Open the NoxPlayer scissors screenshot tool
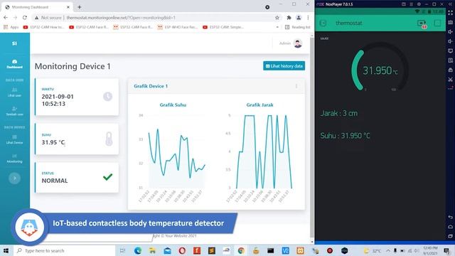Image resolution: width=455 pixels, height=256 pixels. (450, 79)
